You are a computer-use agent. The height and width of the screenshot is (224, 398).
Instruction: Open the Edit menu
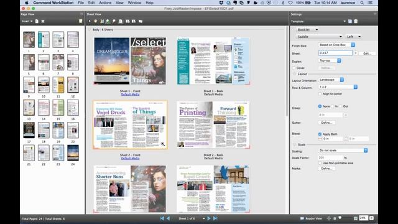pos(91,2)
